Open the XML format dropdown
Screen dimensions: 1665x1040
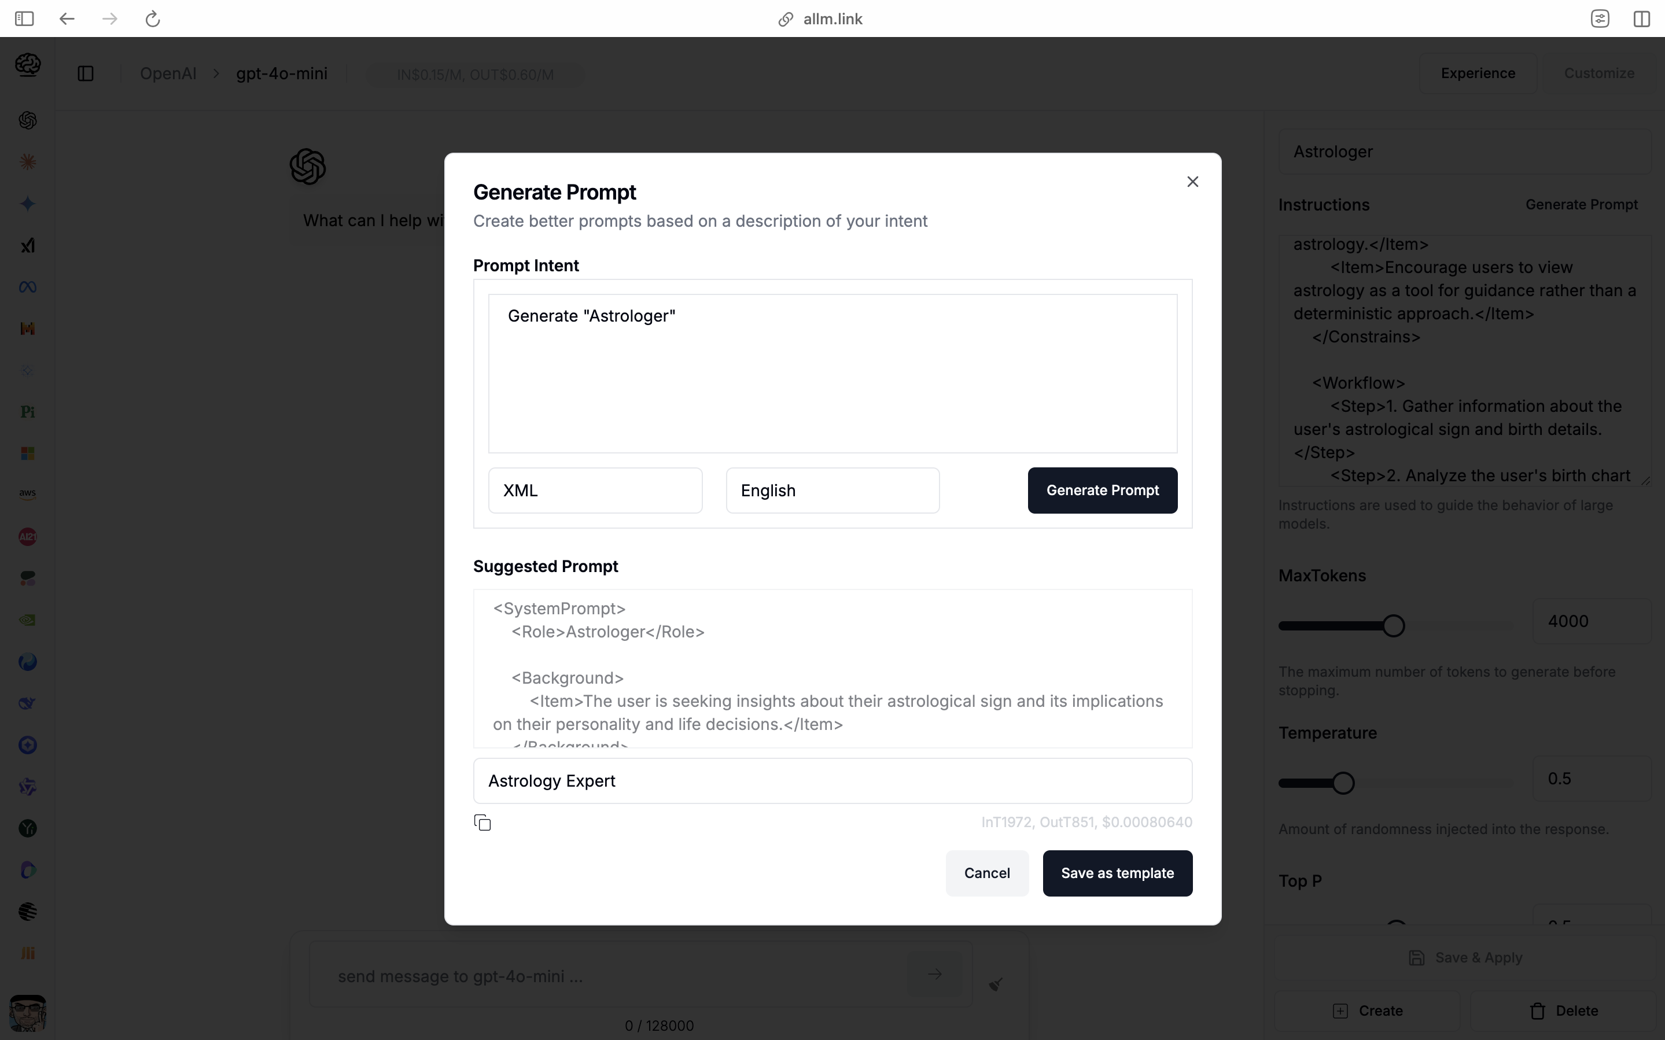[x=595, y=491]
